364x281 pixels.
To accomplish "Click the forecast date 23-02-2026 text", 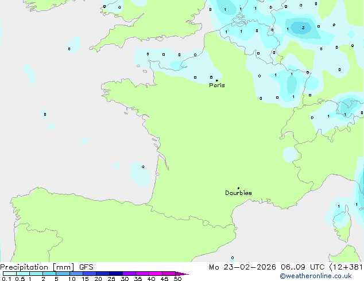I will [x=250, y=267].
